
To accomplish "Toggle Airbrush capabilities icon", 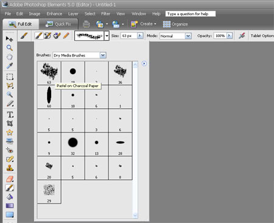I will coord(242,36).
